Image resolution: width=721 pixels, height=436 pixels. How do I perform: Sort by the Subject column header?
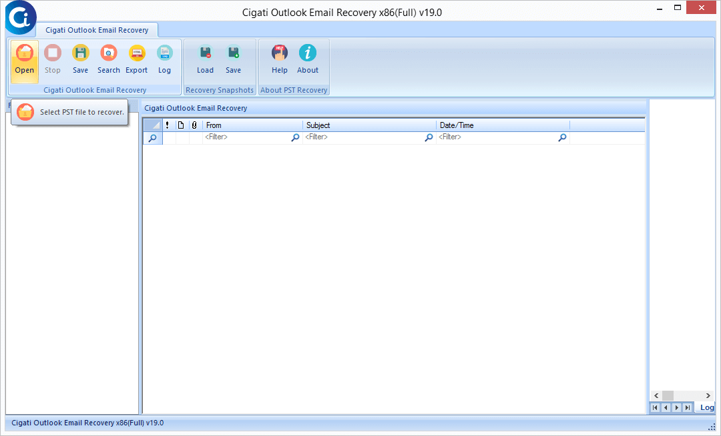pos(369,125)
